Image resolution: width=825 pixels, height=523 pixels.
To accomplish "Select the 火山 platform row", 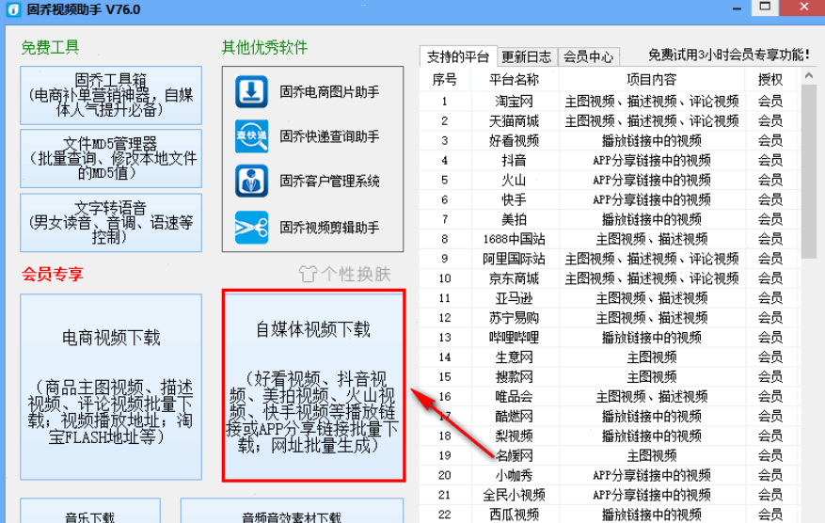I will coord(610,180).
